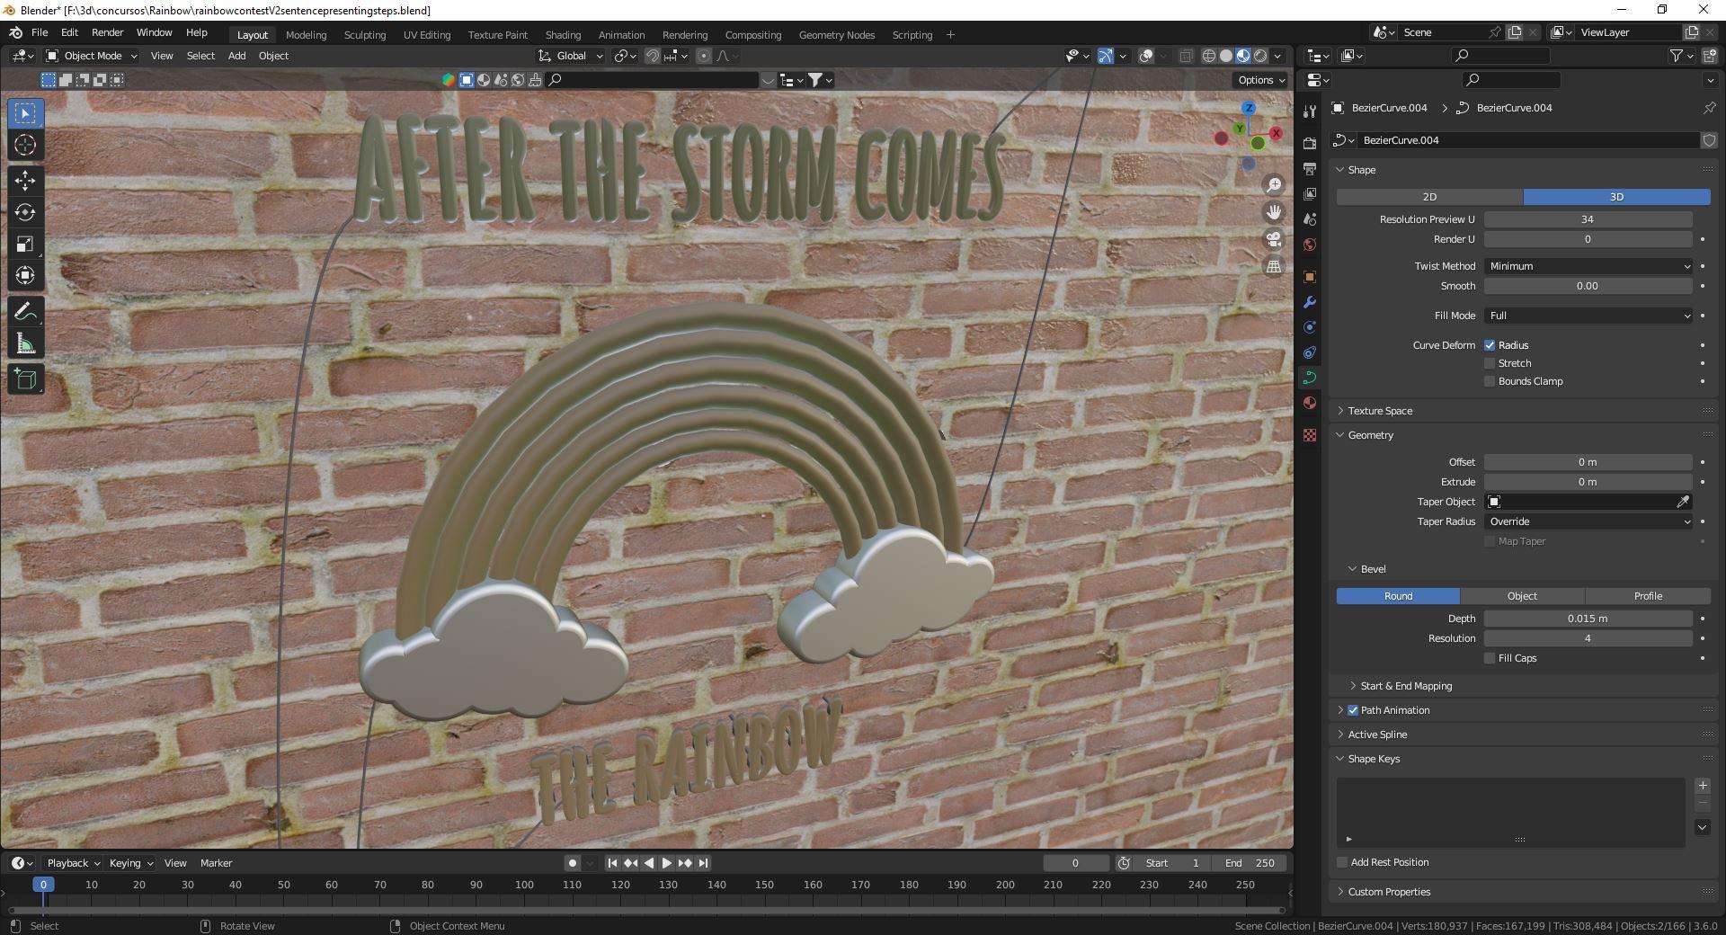
Task: Open the Tool properties tab
Action: pyautogui.click(x=1310, y=111)
